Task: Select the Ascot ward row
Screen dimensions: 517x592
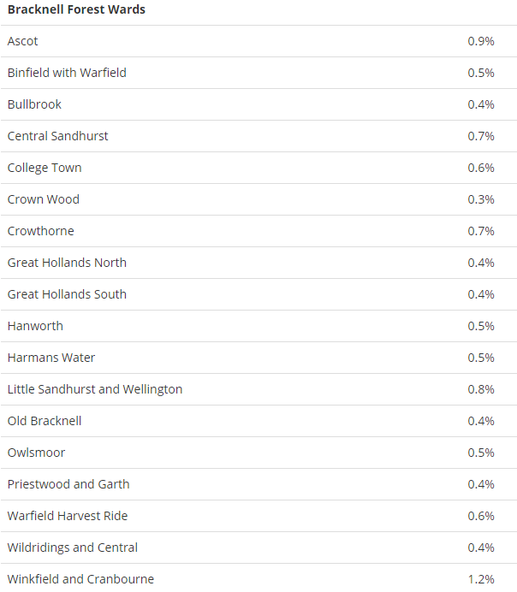Action: click(258, 41)
